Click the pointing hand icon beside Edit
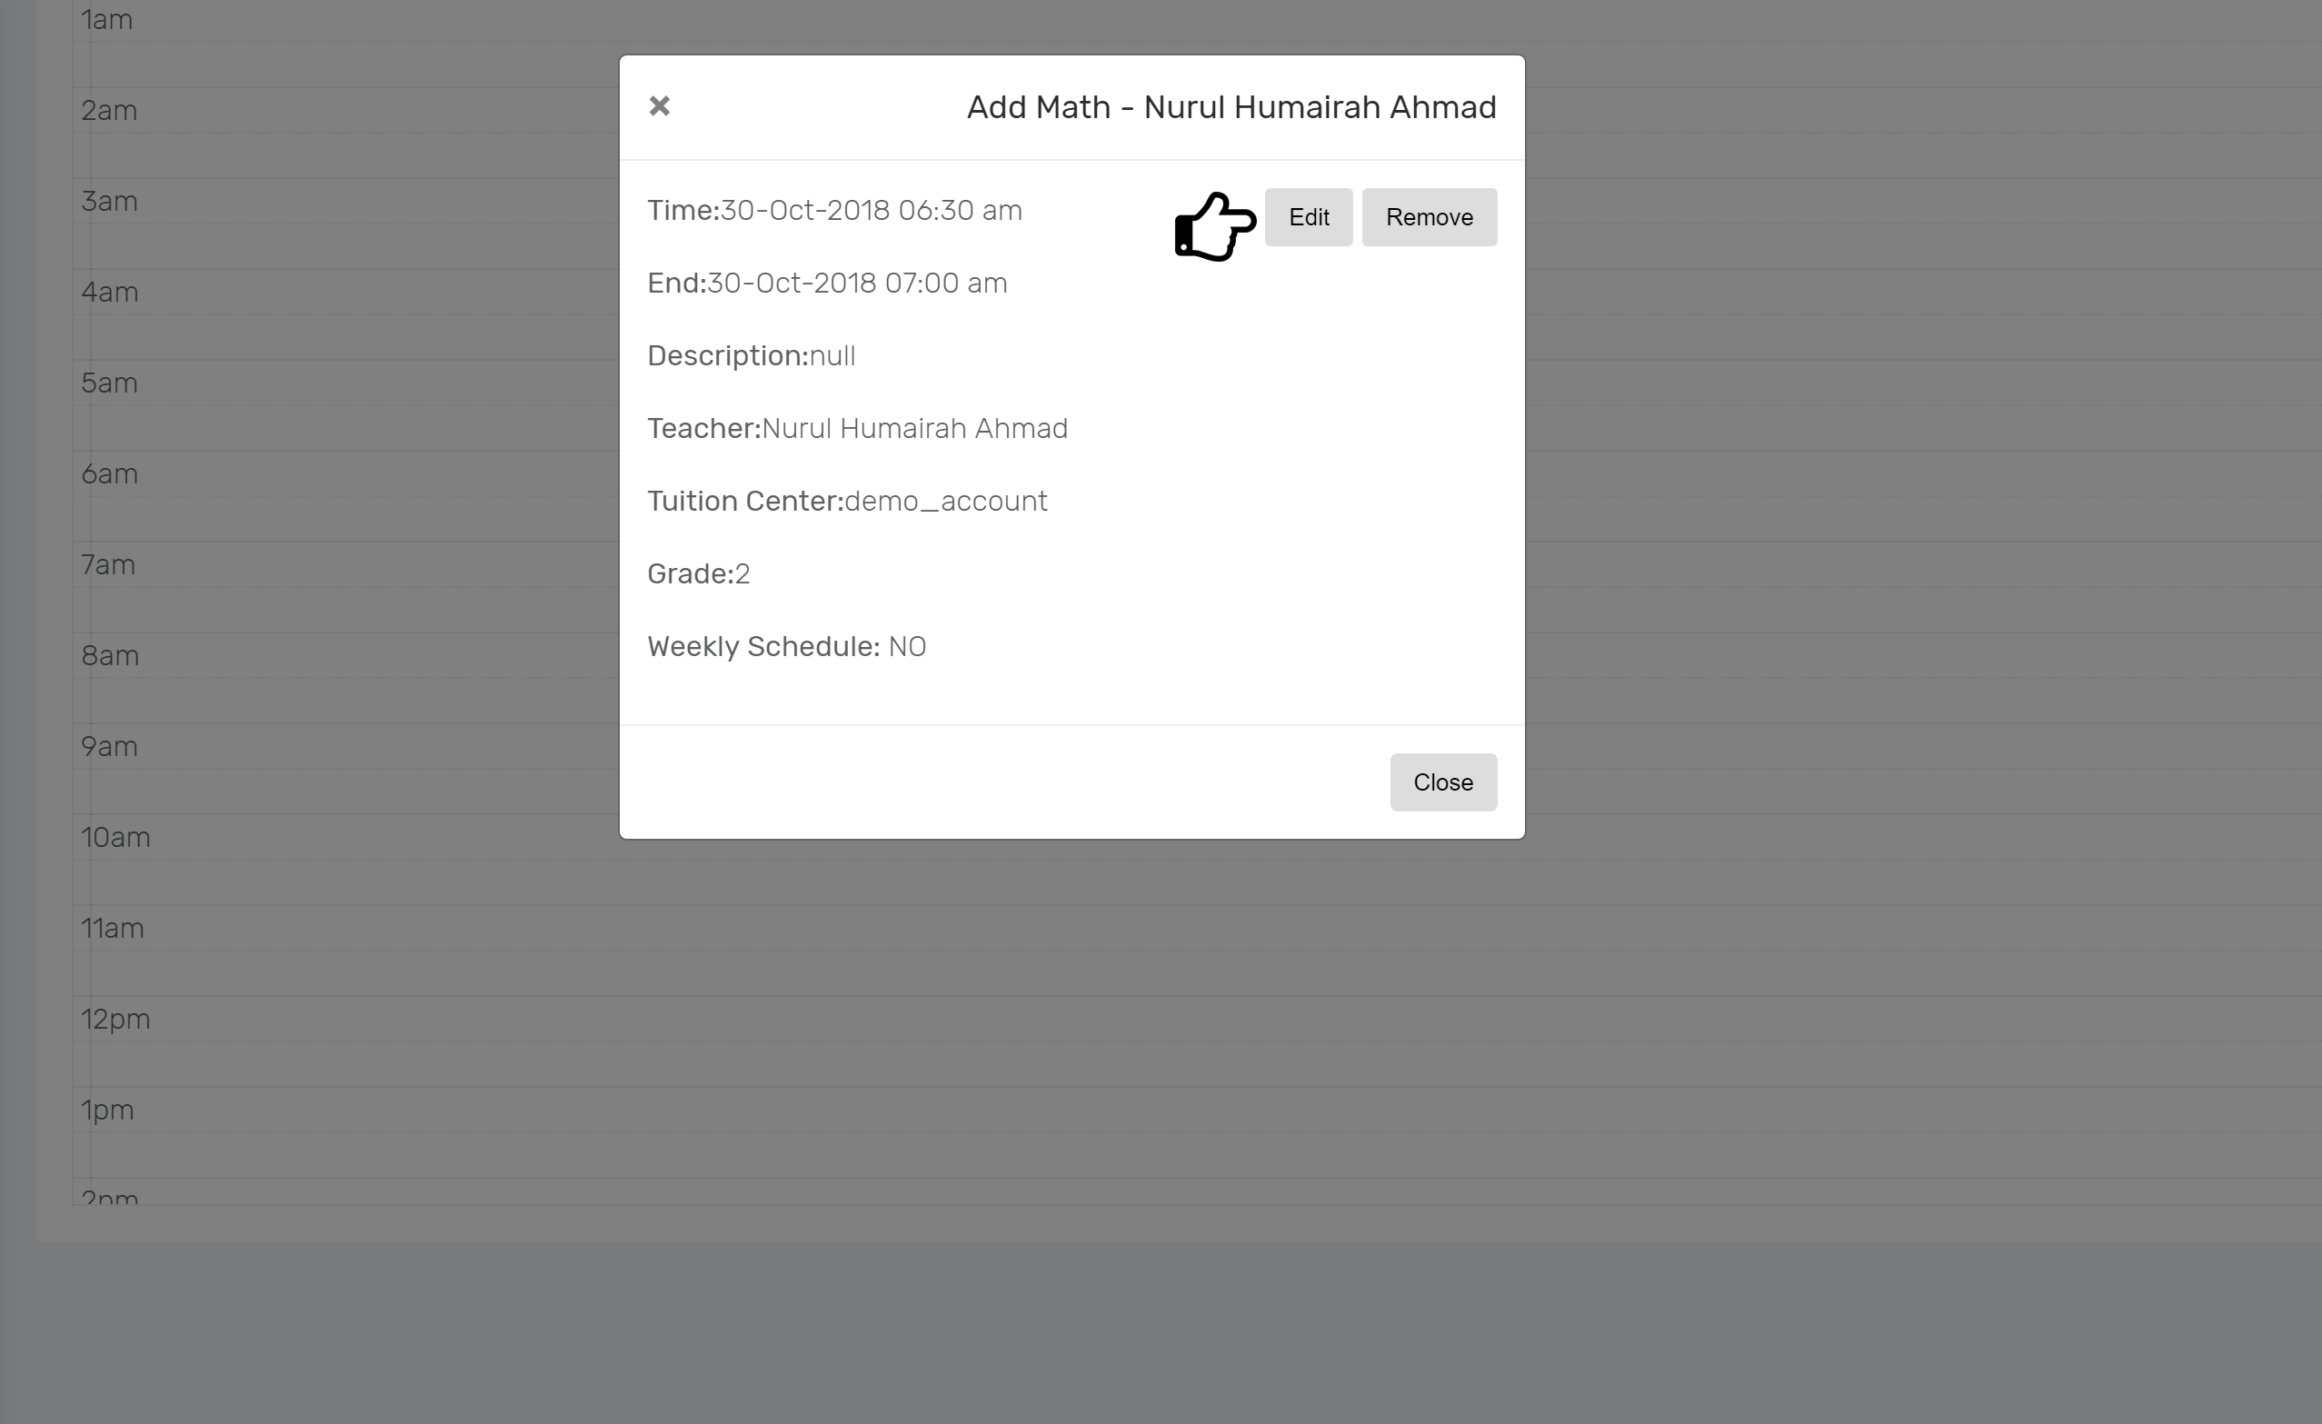 pos(1215,226)
